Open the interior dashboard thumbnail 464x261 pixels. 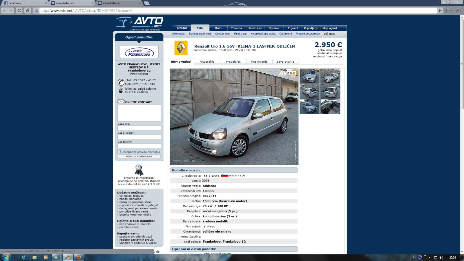tap(330, 107)
